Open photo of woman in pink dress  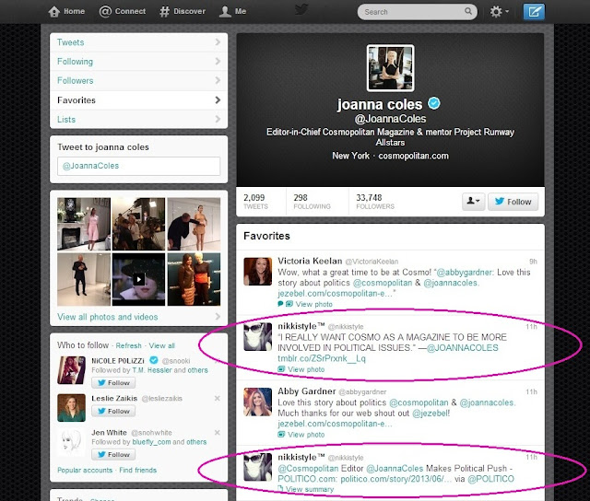(x=84, y=224)
